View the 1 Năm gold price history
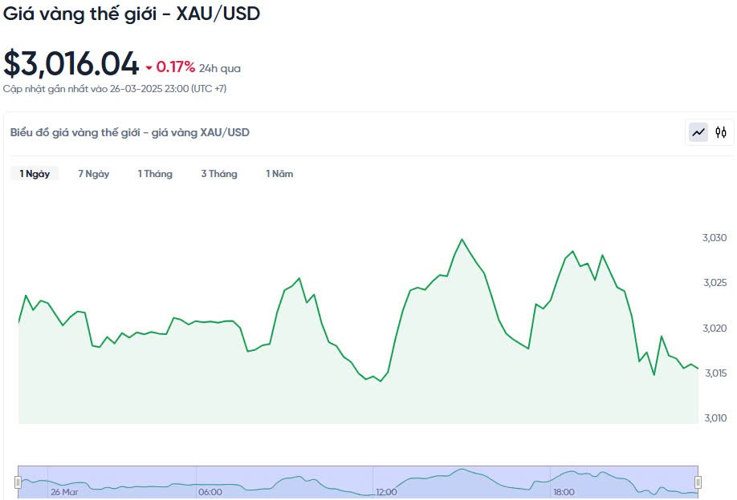The width and height of the screenshot is (737, 500). 279,174
